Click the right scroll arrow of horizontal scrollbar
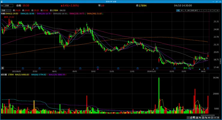 [x=219, y=115]
